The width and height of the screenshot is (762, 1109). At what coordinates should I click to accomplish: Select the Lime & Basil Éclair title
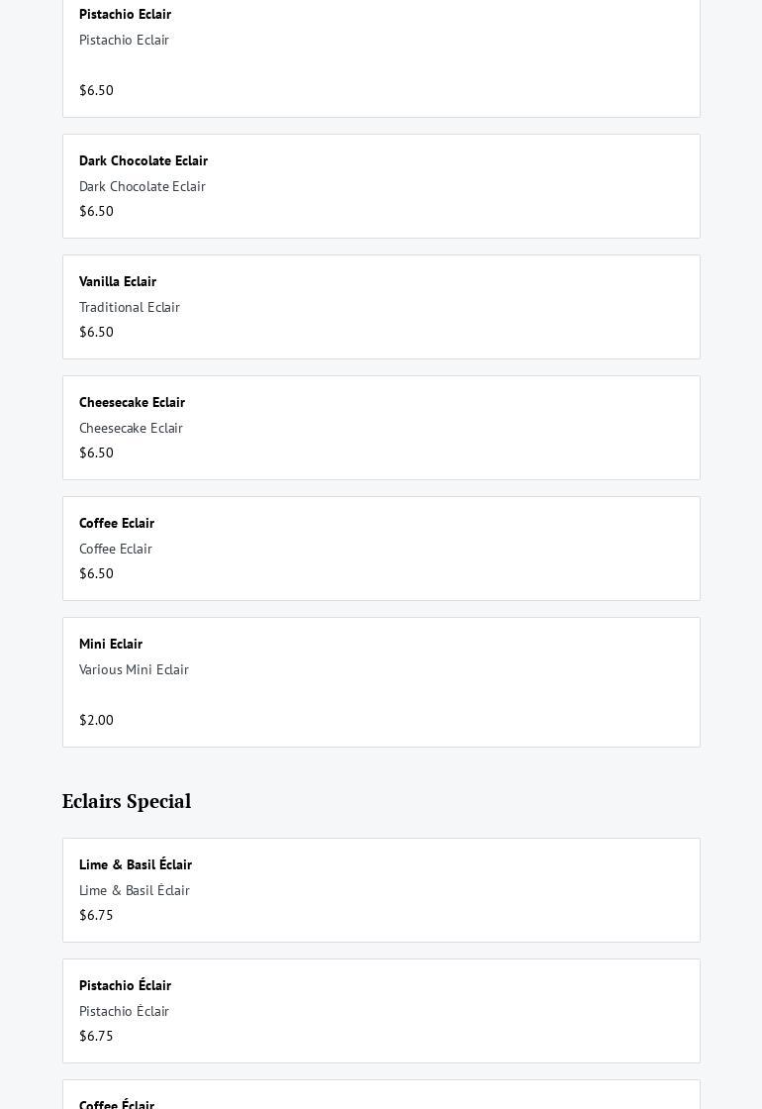pyautogui.click(x=136, y=864)
